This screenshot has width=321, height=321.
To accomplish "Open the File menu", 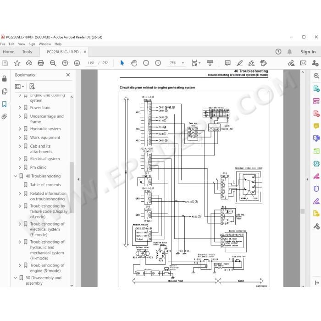I will coord(3,44).
